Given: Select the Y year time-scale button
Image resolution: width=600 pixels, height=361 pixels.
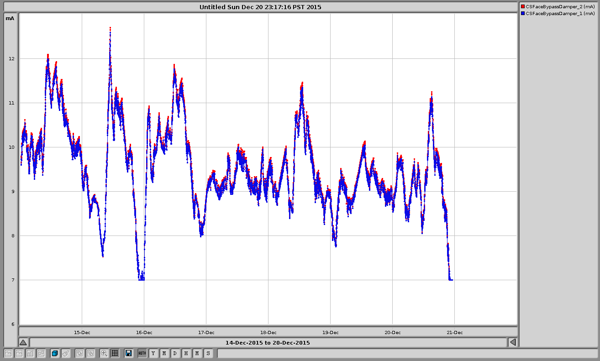Looking at the screenshot, I should click(153, 353).
